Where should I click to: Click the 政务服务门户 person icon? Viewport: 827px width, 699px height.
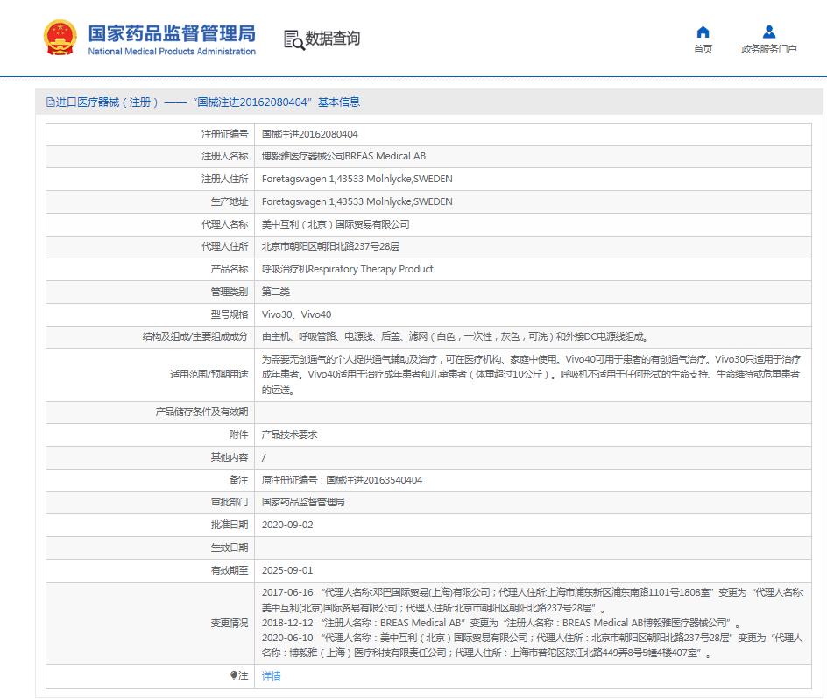(x=768, y=32)
